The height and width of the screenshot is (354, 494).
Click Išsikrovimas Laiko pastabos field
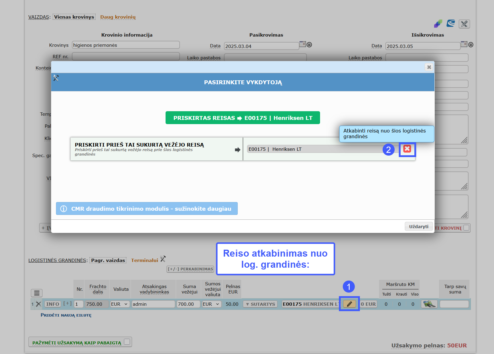(427, 58)
